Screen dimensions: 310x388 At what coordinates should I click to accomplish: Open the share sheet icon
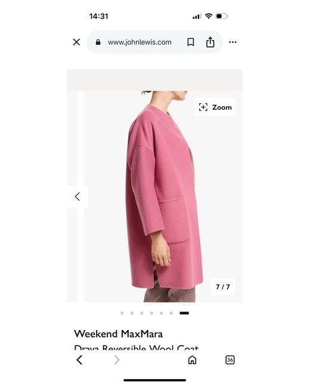pos(210,42)
